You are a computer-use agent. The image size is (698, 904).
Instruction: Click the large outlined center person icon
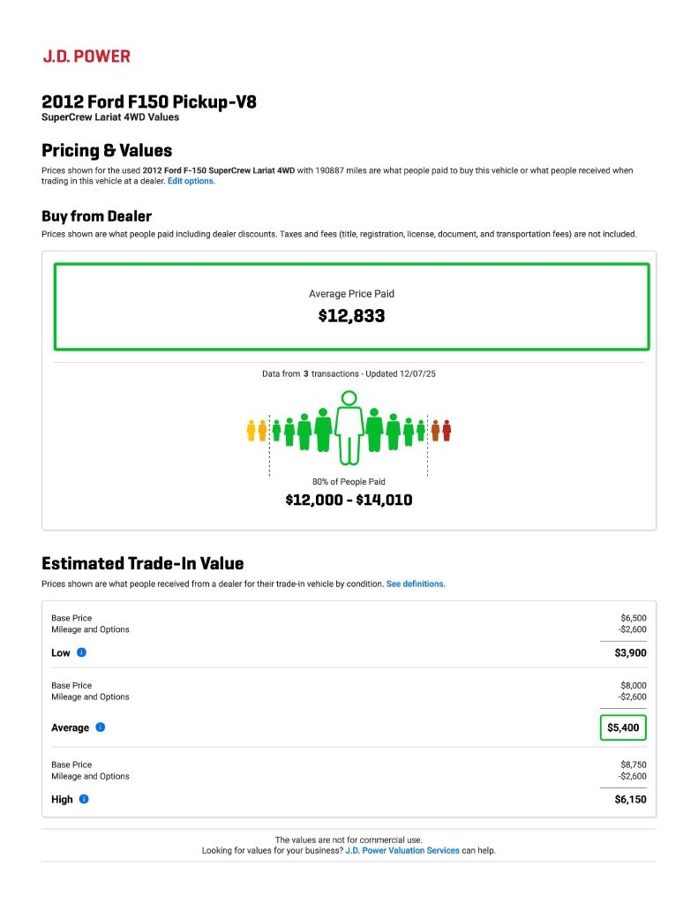(x=349, y=427)
